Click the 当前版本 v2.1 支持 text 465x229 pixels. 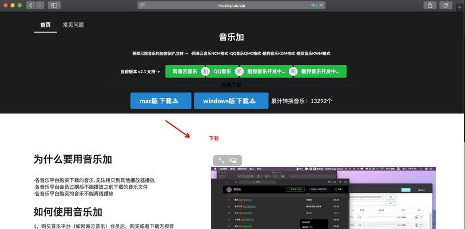point(140,72)
